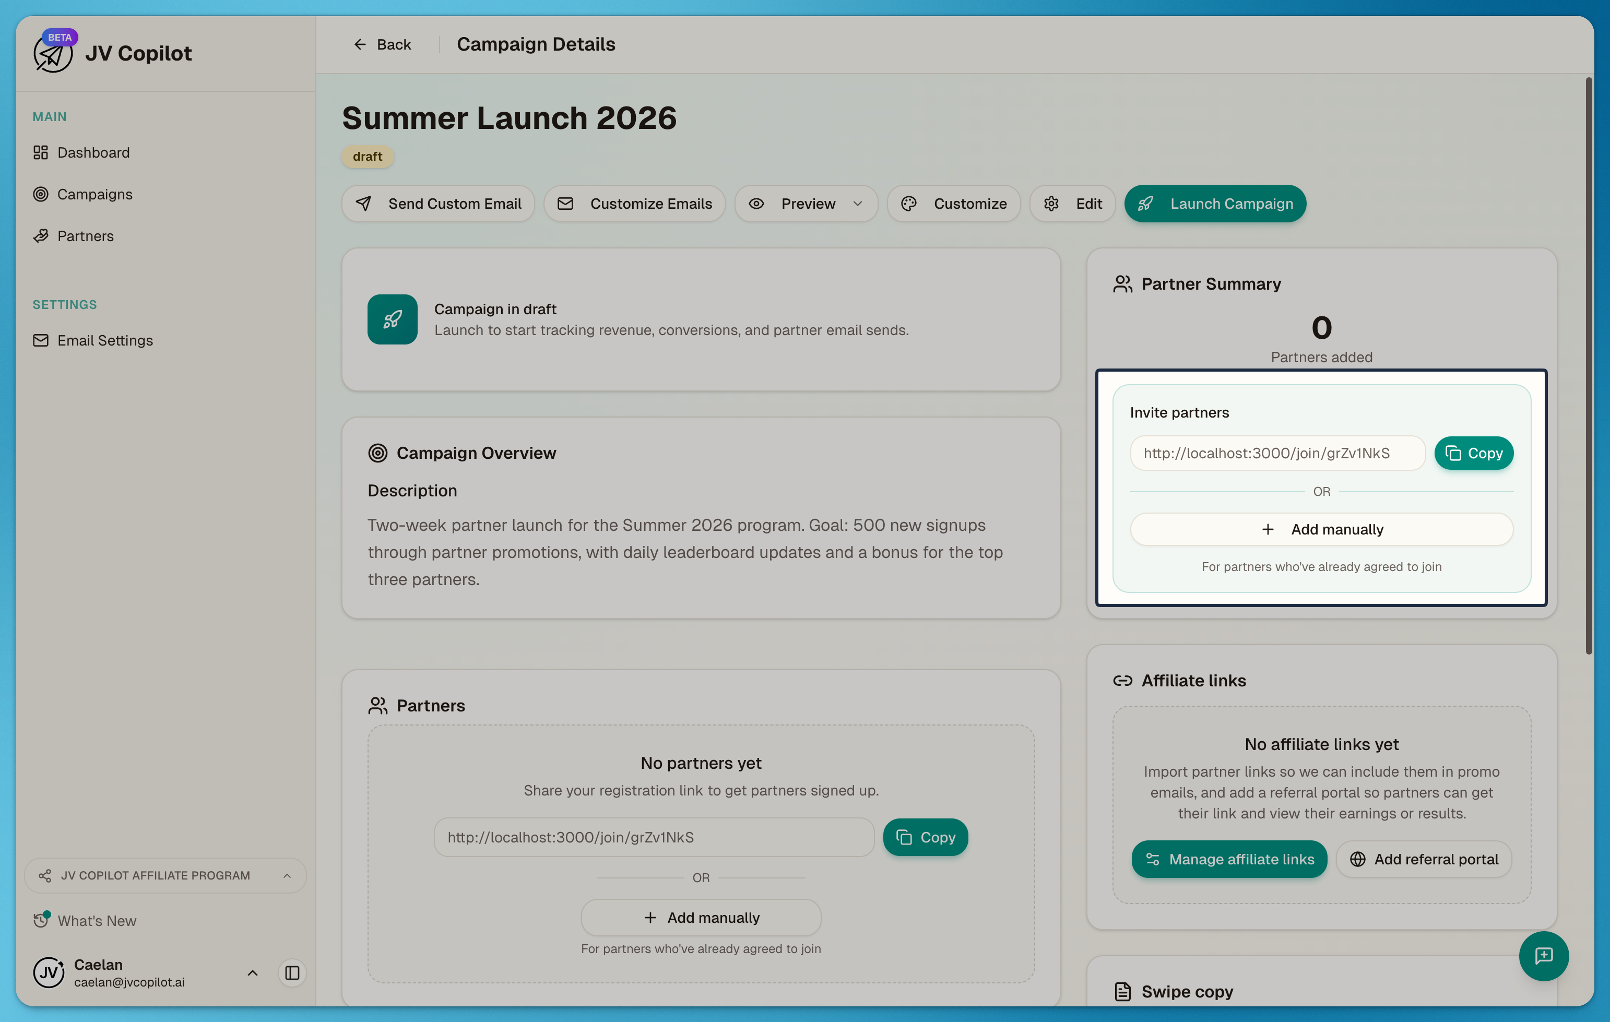Screen dimensions: 1610x1022
Task: Click Send Custom Email button
Action: click(438, 203)
